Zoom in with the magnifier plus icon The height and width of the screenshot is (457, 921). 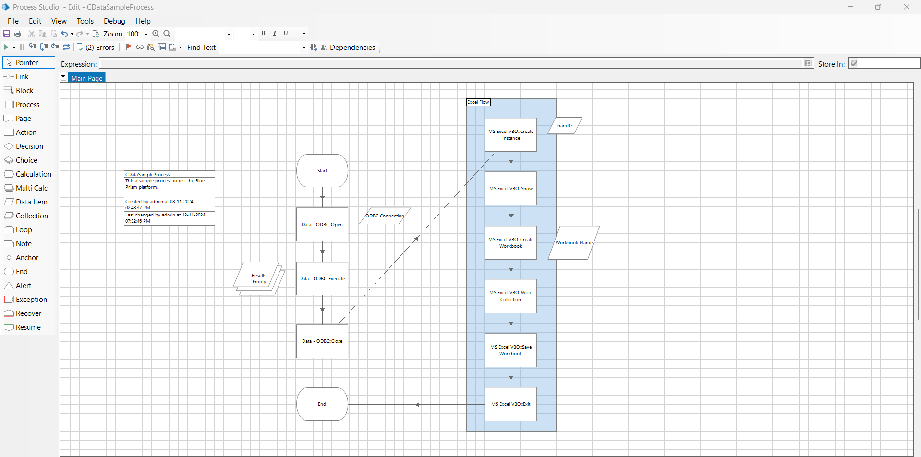[x=156, y=34]
